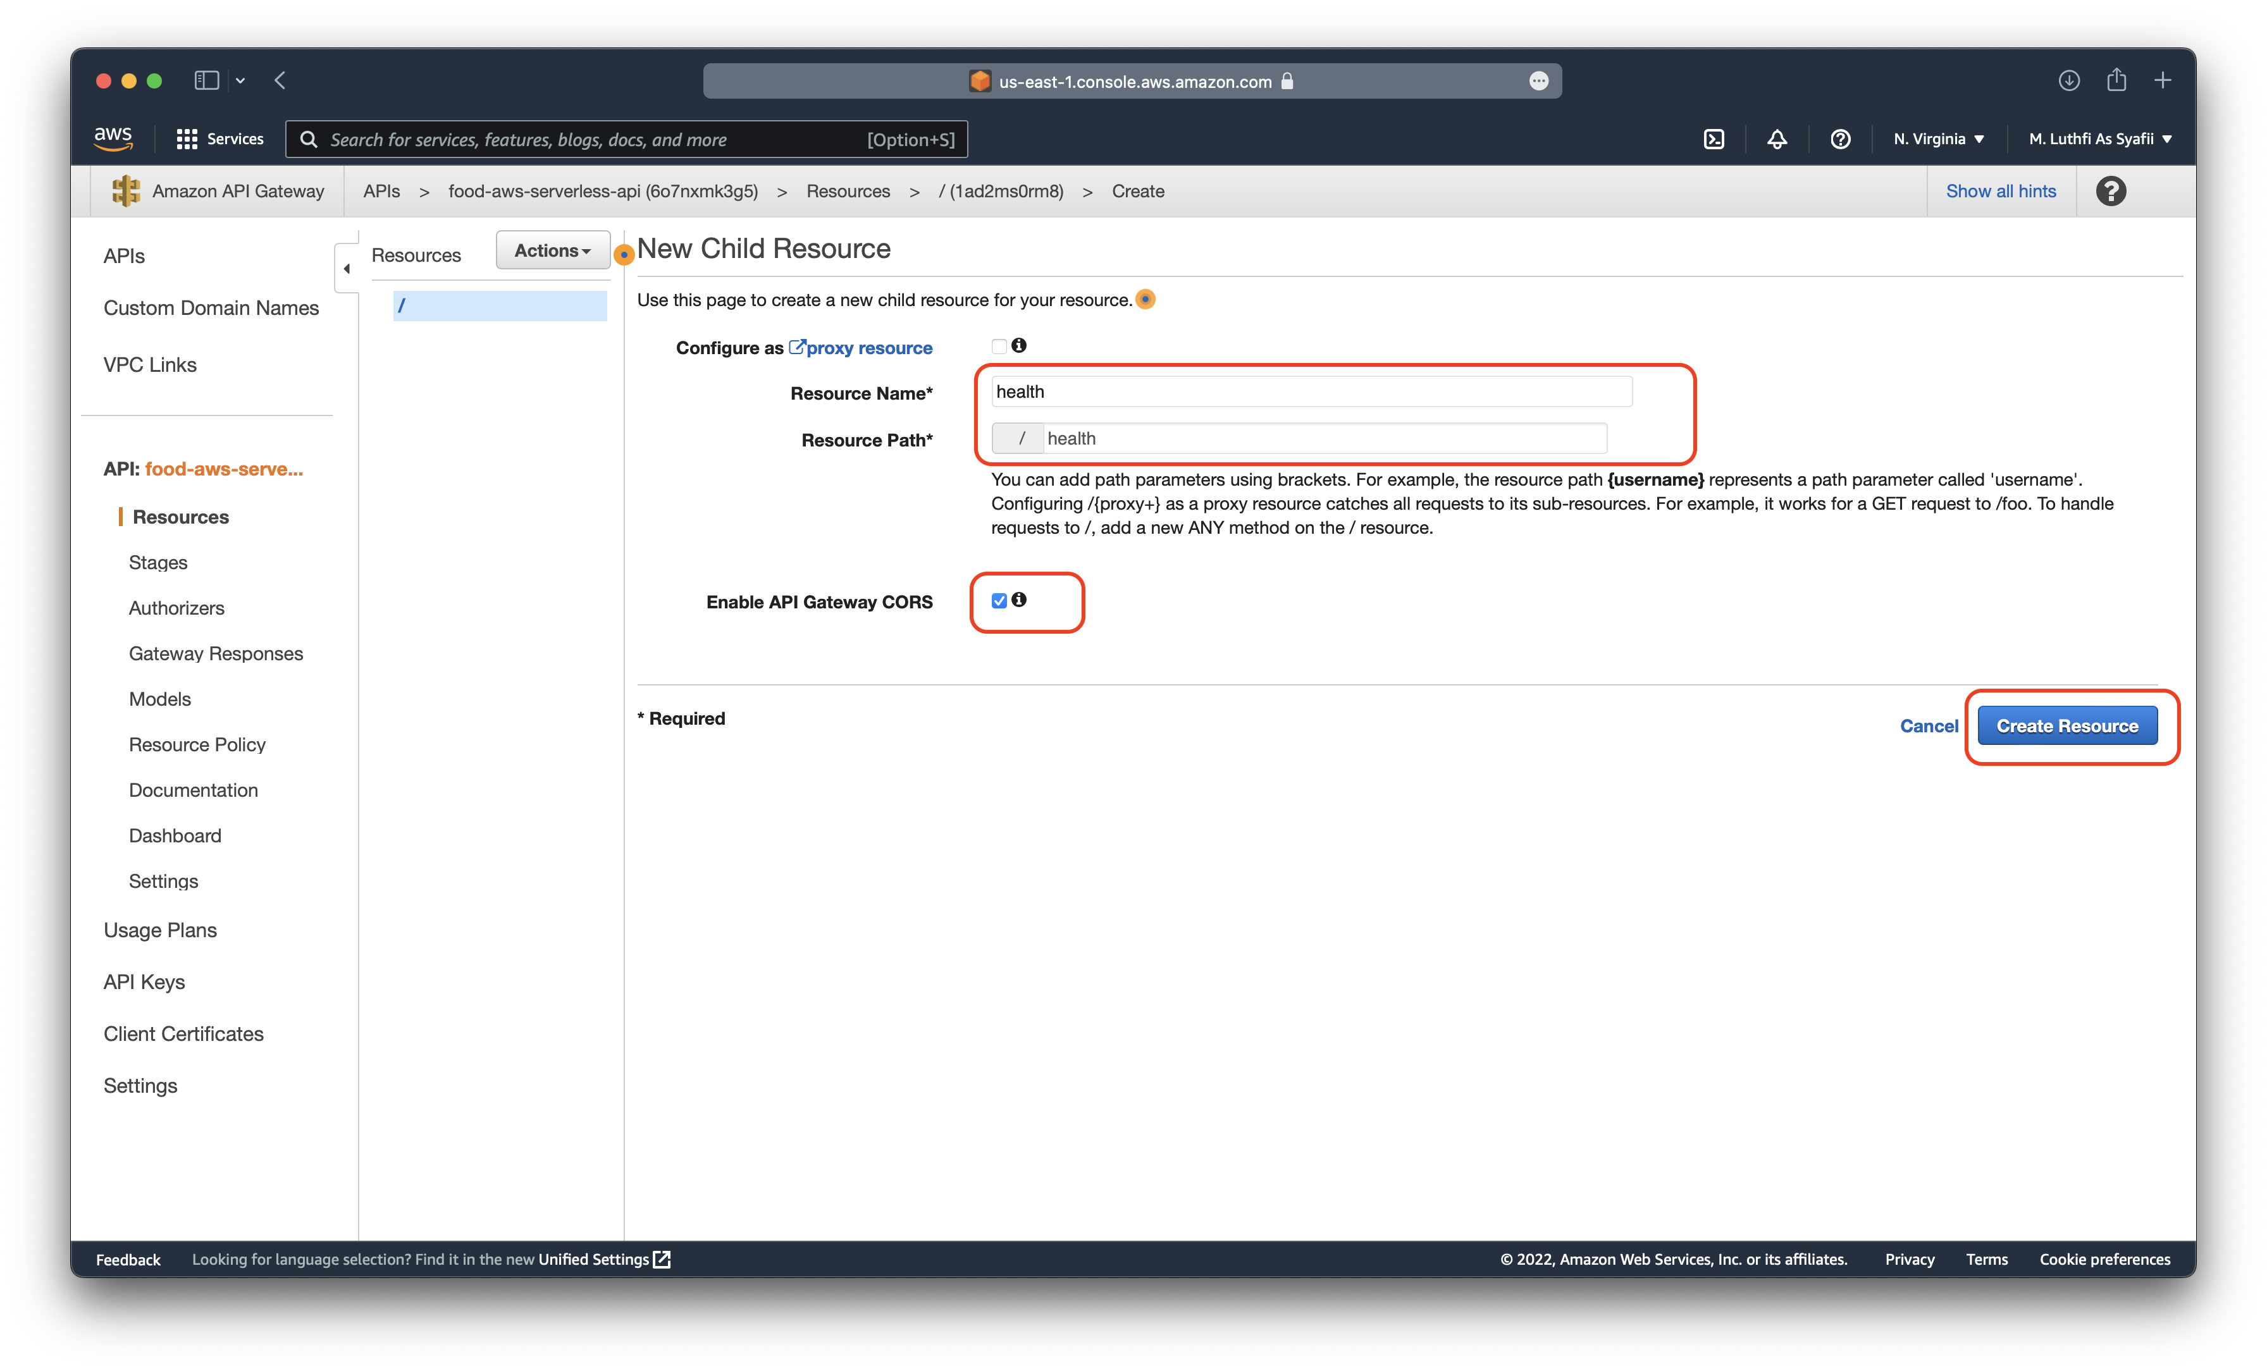
Task: Select Resources under the API
Action: [x=180, y=517]
